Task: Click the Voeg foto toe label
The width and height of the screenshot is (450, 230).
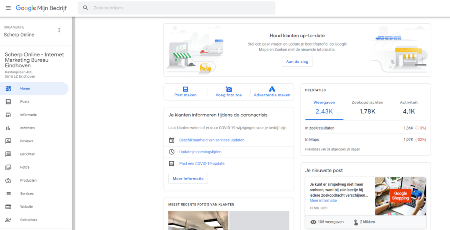Action: [229, 95]
